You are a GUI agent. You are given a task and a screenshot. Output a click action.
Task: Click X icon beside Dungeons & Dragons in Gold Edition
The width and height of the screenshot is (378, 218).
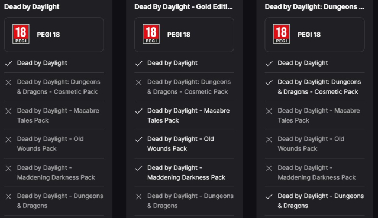point(138,197)
